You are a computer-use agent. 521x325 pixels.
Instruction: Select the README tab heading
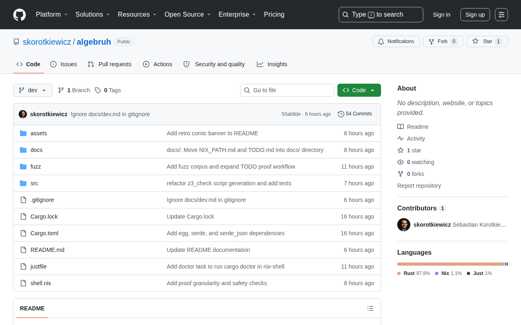(x=32, y=308)
